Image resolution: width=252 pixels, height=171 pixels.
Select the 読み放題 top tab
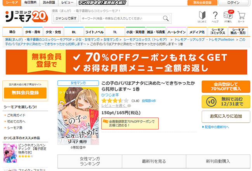pos(49,3)
